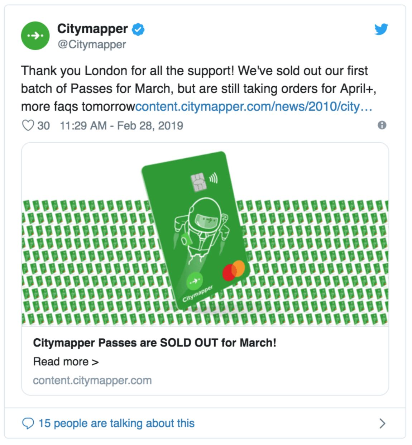
Task: Click the 'Read more >' text
Action: pos(66,362)
